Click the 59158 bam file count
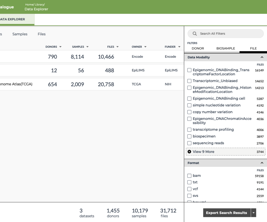 coord(259,176)
